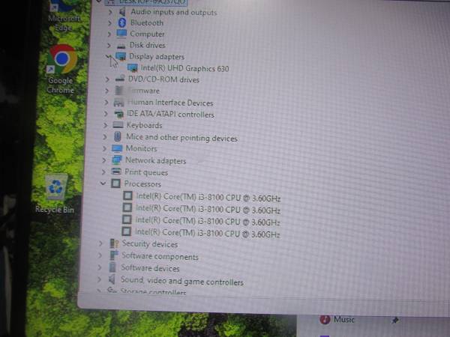This screenshot has height=337, width=450.
Task: Select the second i3-8100 CPU entry
Action: click(x=208, y=209)
